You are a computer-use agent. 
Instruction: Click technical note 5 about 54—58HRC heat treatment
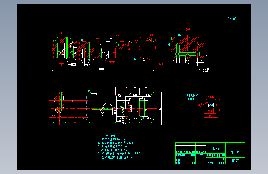click(120, 154)
